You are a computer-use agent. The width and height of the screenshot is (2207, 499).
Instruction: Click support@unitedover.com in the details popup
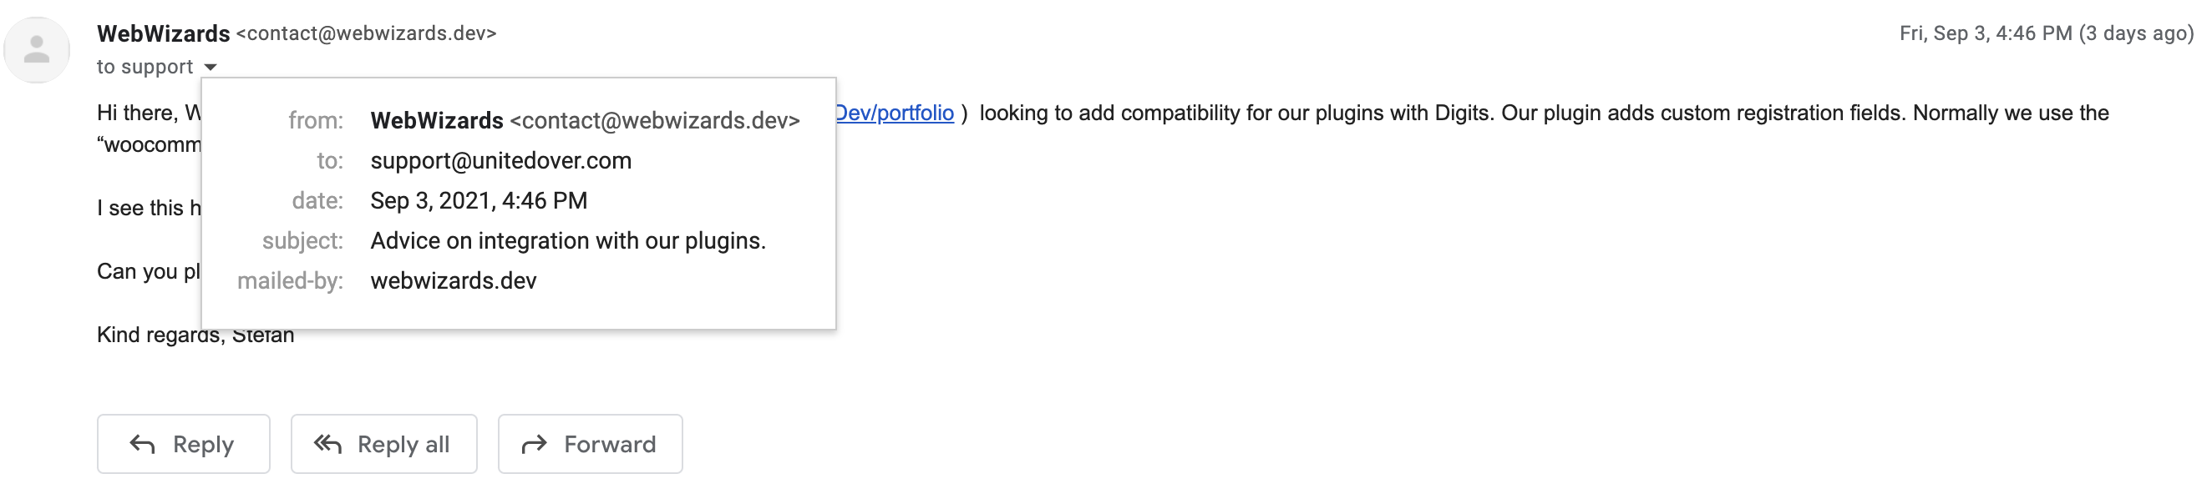point(500,161)
